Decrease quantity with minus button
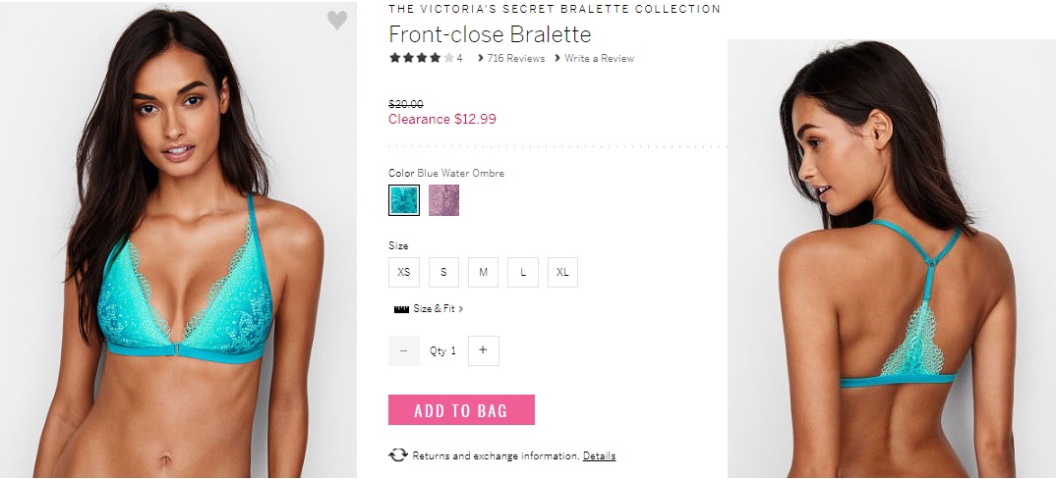This screenshot has width=1056, height=479. pos(404,350)
